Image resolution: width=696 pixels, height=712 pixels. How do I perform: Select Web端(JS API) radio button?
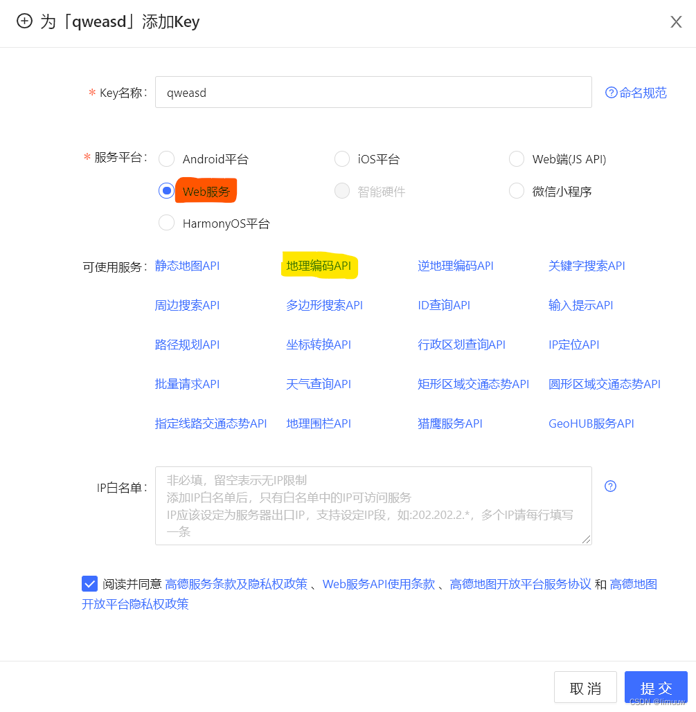click(517, 159)
